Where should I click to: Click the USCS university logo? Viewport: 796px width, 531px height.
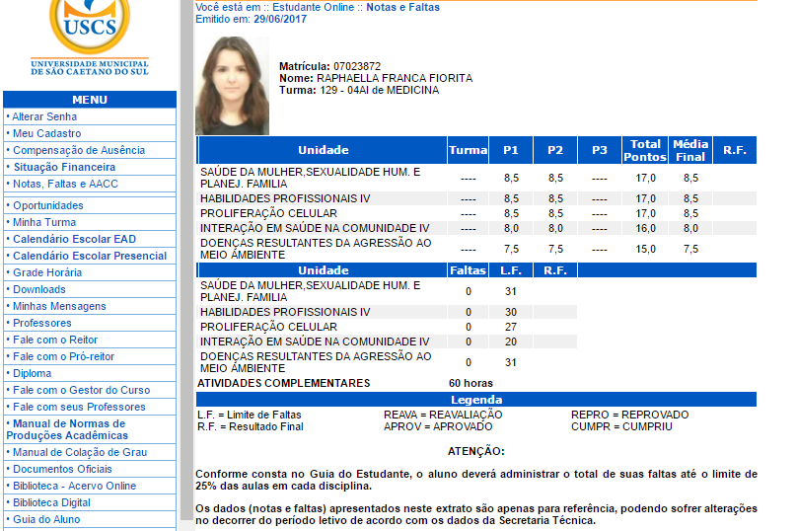tap(89, 38)
